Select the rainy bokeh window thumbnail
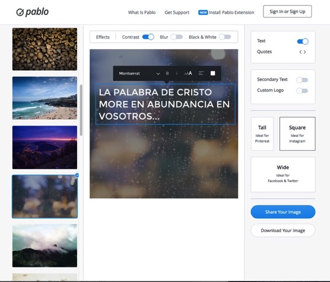Screen dimensions: 330x282 point(45,197)
